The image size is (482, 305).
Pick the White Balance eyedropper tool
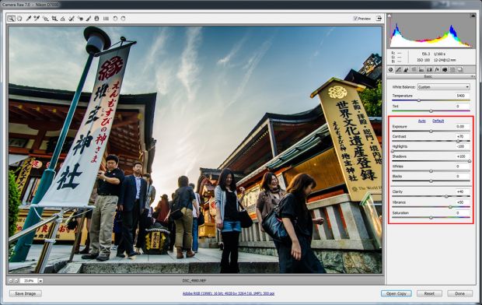coord(29,19)
